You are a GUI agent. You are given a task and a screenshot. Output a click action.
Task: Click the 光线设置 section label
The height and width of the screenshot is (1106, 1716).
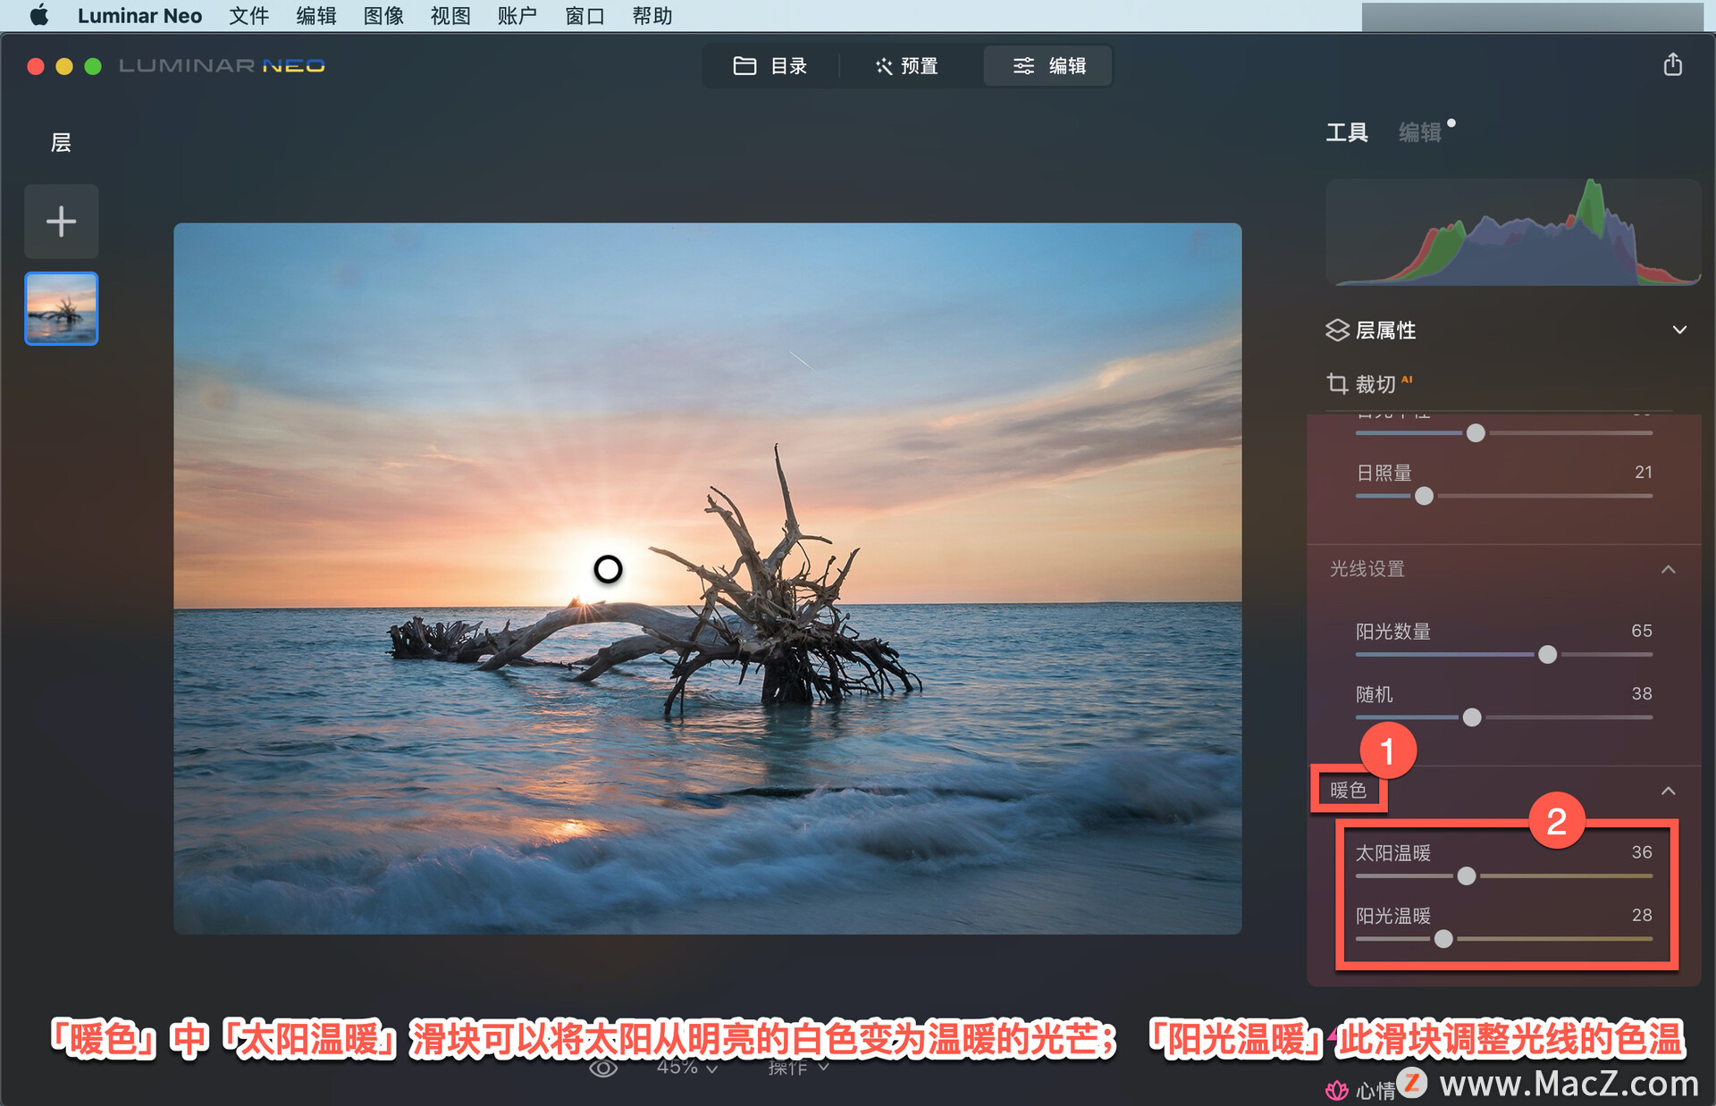coord(1367,569)
